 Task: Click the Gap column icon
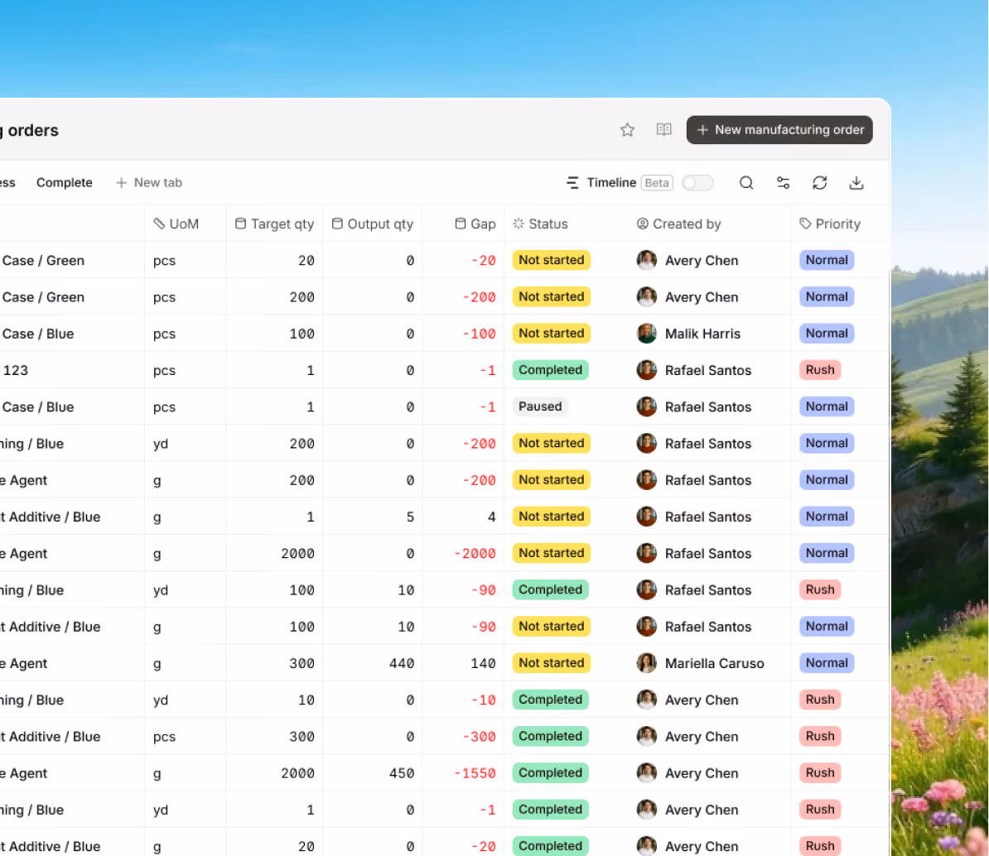tap(461, 224)
